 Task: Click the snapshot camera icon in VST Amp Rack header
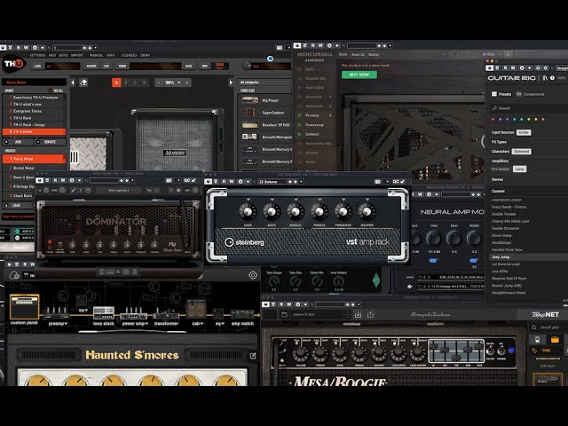point(378,181)
